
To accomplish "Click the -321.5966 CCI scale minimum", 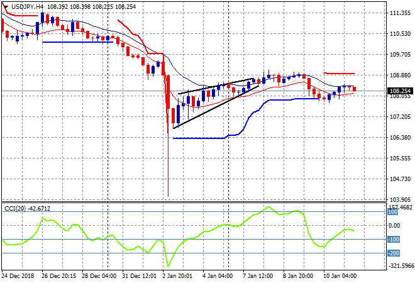I will [401, 265].
